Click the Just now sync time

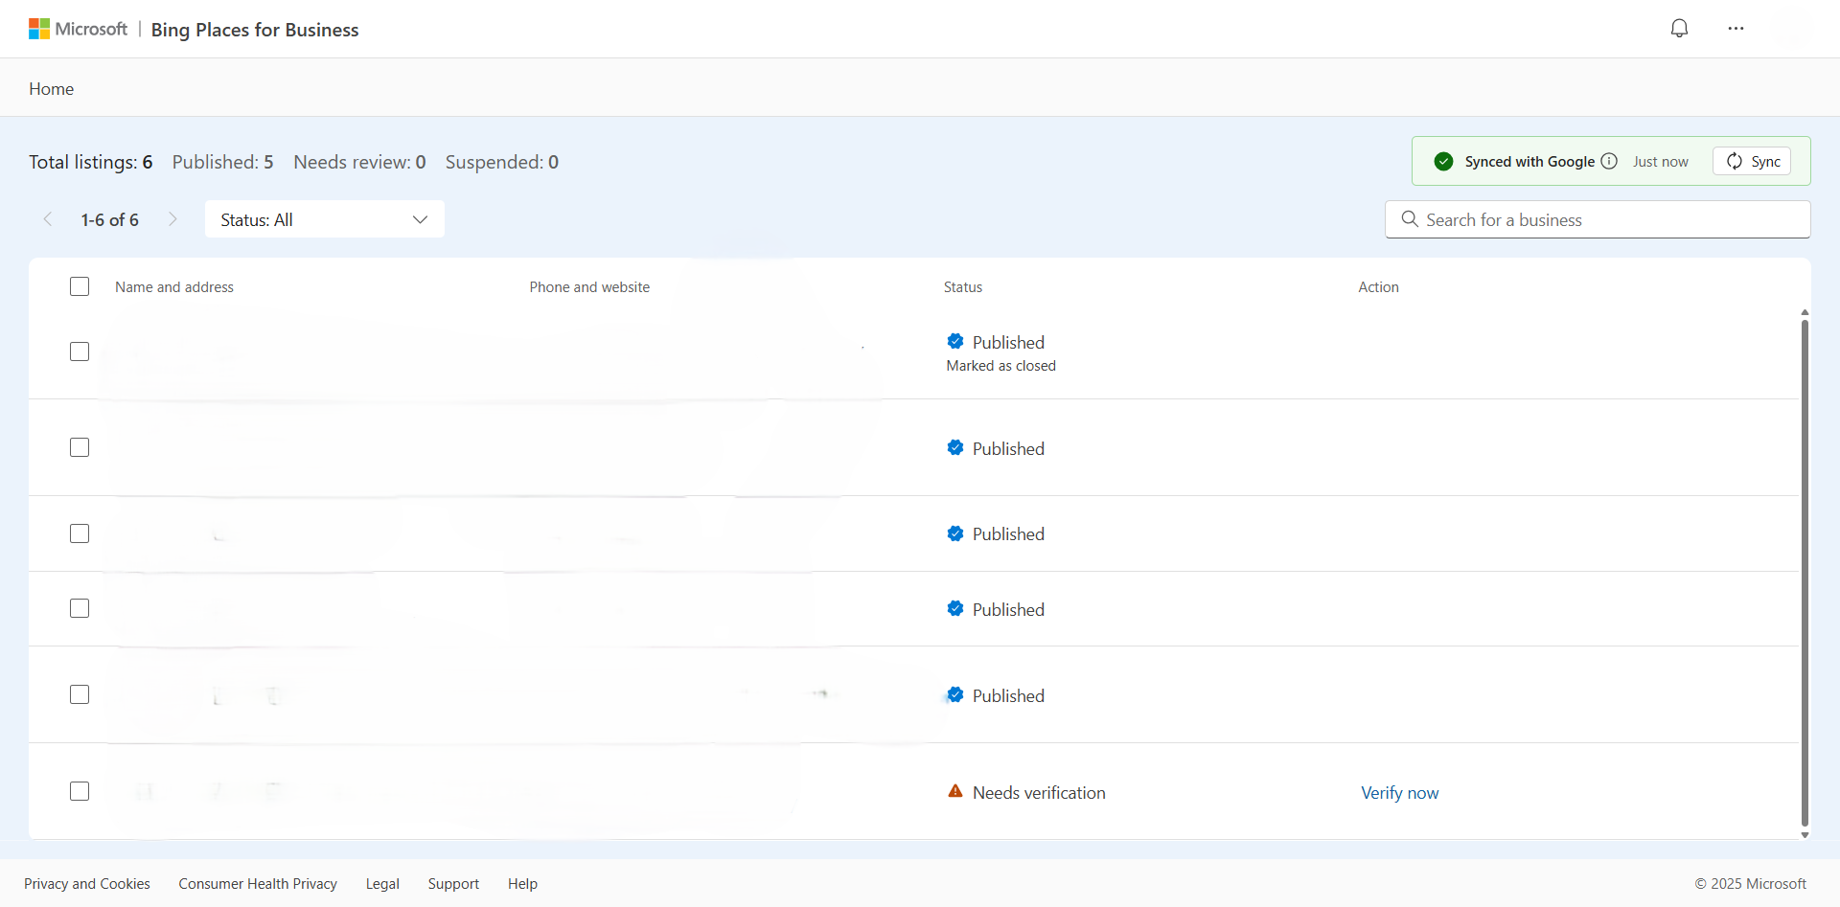click(1661, 161)
